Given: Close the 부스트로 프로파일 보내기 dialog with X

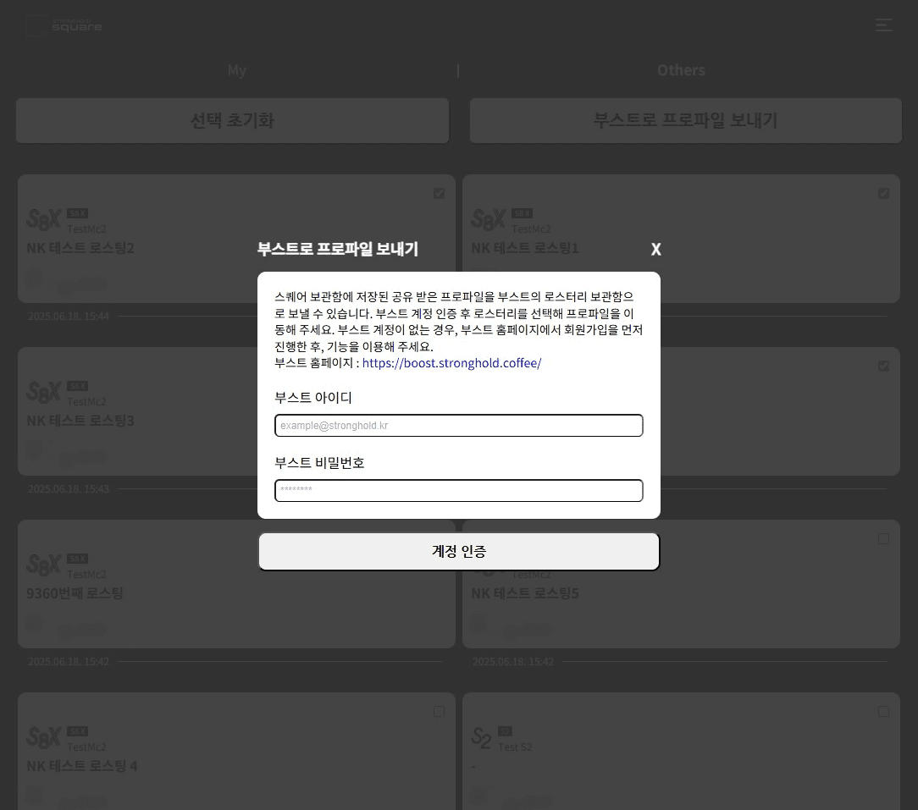Looking at the screenshot, I should coord(655,250).
